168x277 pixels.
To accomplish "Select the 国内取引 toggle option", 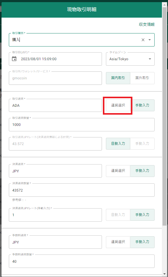I will [x=118, y=78].
